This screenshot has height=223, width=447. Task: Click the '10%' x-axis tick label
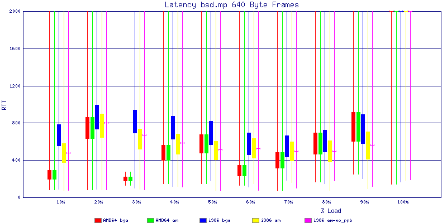click(x=61, y=202)
